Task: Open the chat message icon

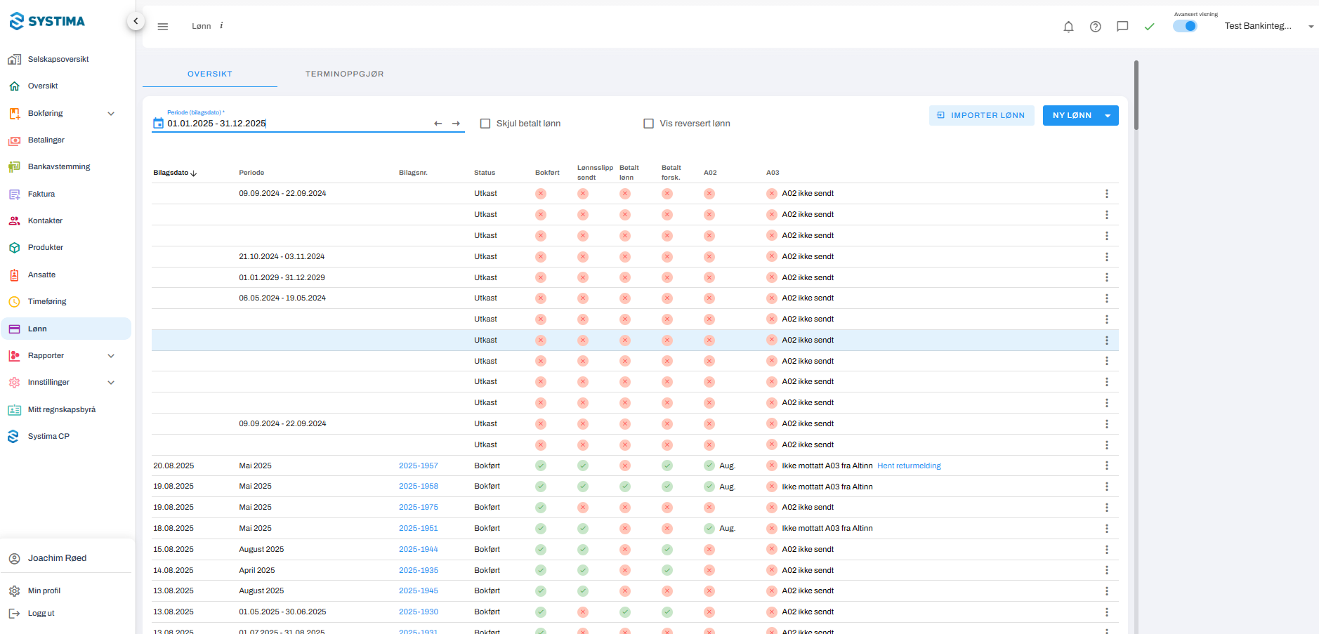Action: click(x=1122, y=27)
